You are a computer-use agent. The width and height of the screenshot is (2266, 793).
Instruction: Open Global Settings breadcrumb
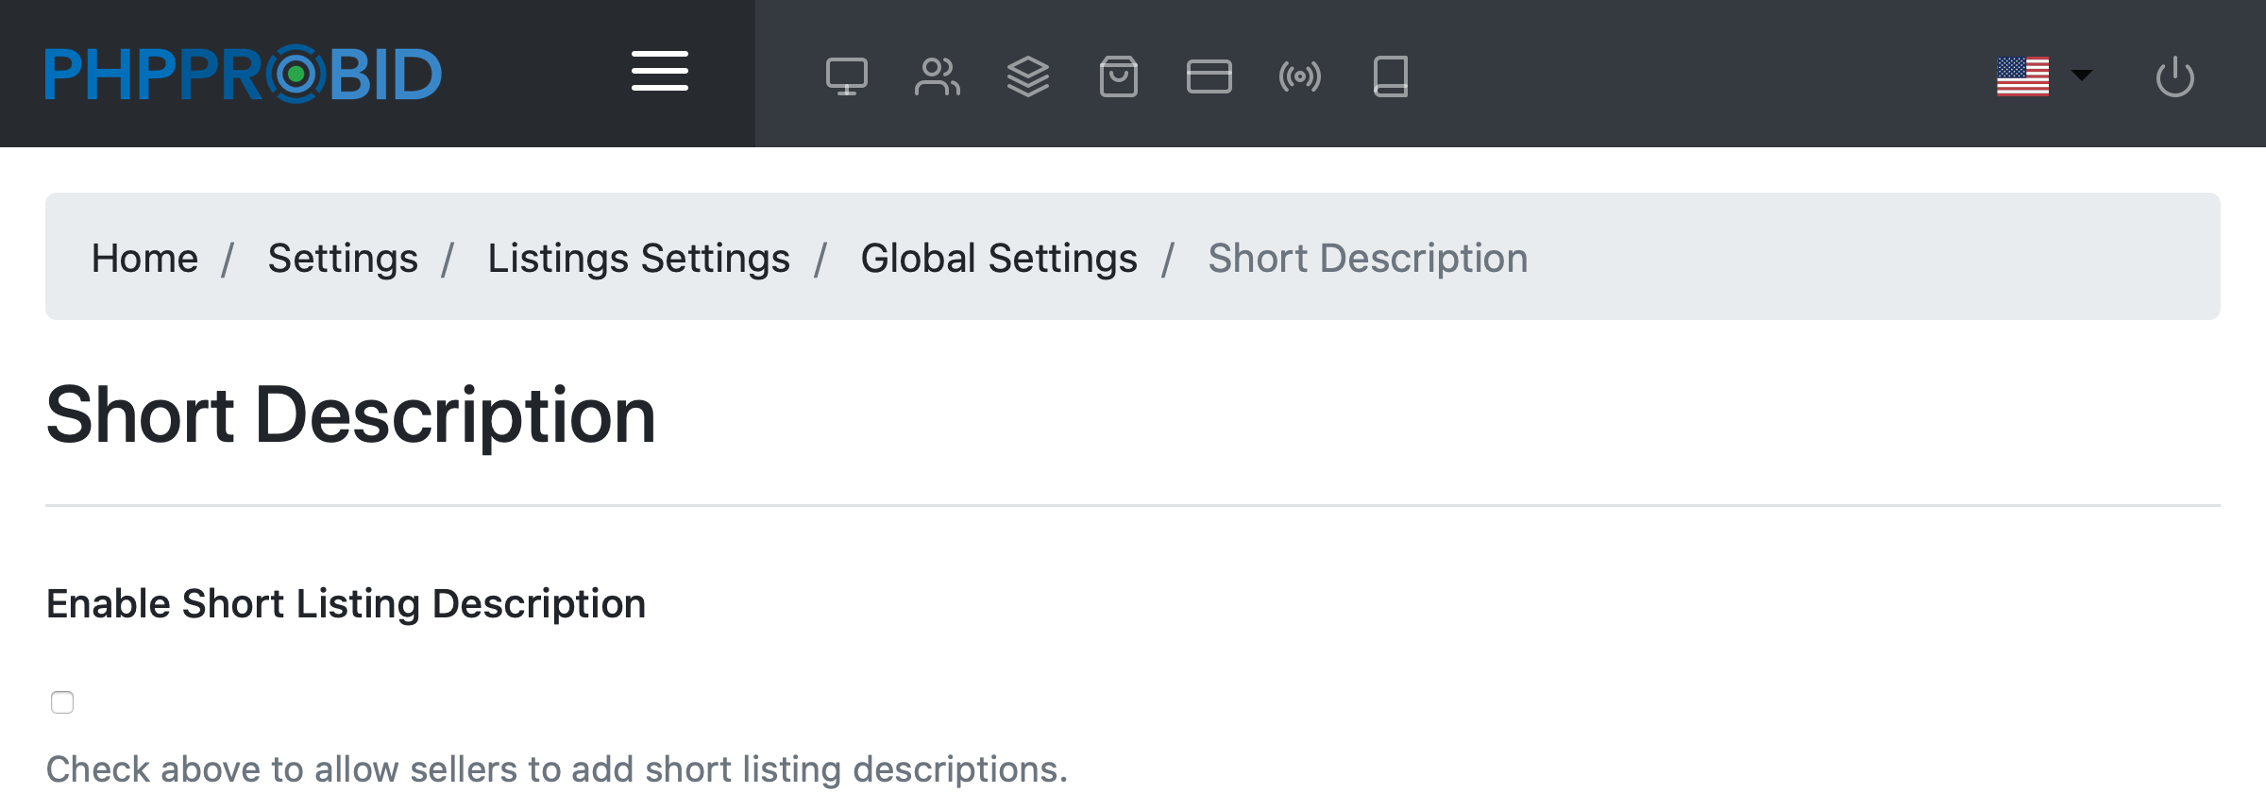[x=999, y=258]
